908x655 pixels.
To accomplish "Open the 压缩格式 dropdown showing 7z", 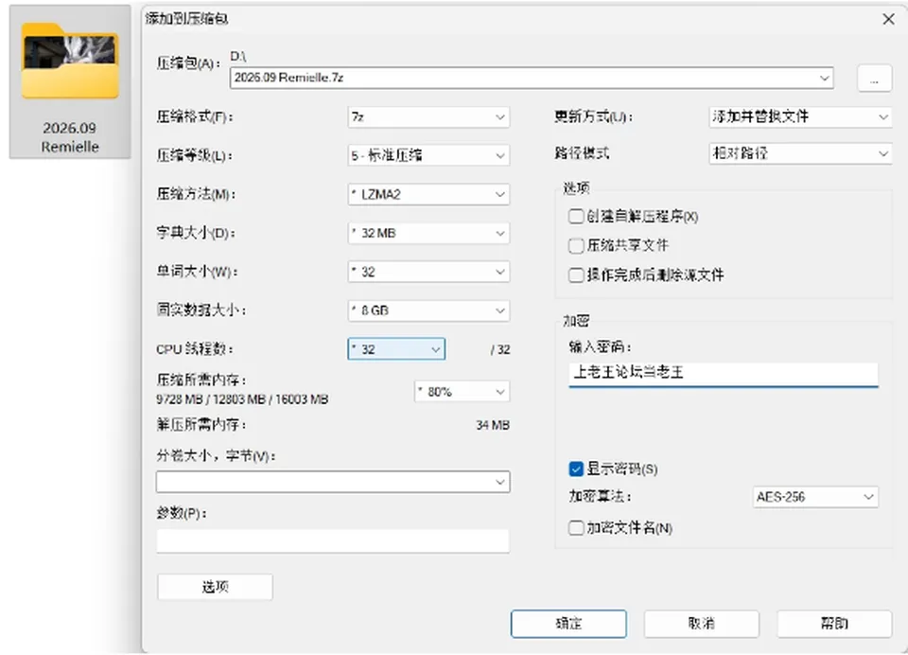I will point(428,117).
